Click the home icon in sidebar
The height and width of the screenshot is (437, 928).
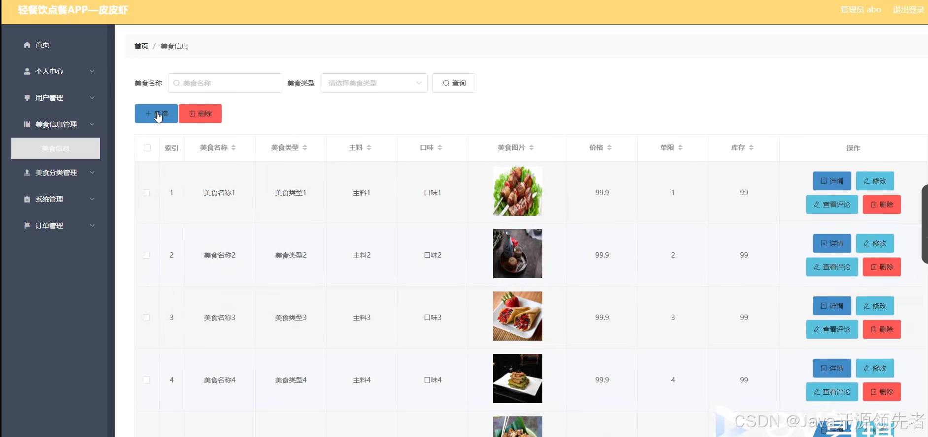[27, 45]
